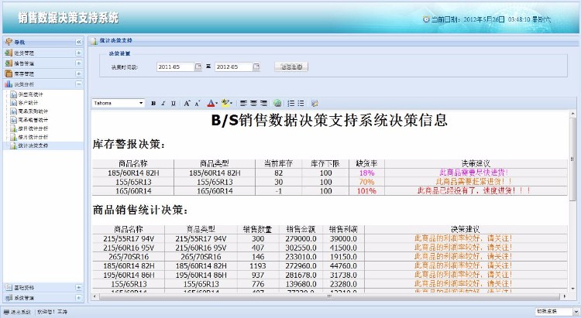Toggle underline formatting in editor toolbar

tap(173, 103)
